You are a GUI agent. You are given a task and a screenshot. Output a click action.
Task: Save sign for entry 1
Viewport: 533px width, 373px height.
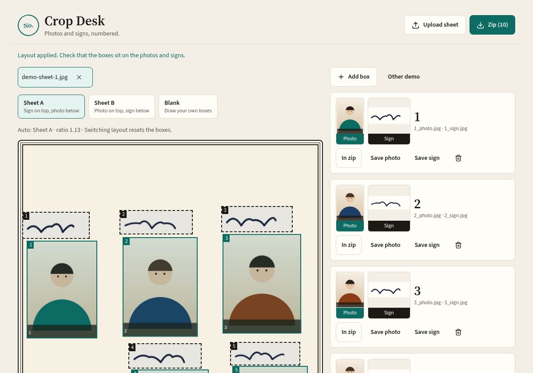point(427,158)
